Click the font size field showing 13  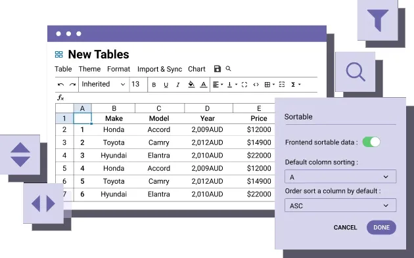[139, 85]
